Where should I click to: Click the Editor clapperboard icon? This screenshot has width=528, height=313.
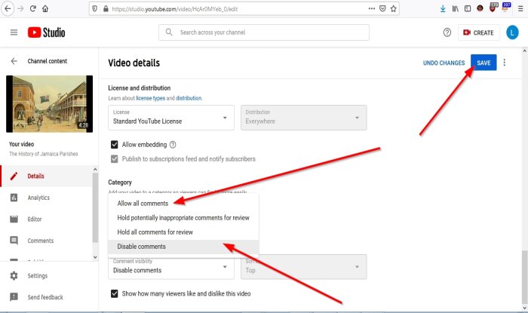click(x=14, y=219)
